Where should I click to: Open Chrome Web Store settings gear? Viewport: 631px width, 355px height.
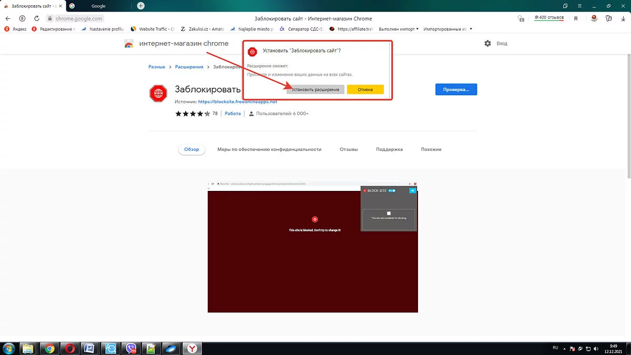[x=487, y=43]
